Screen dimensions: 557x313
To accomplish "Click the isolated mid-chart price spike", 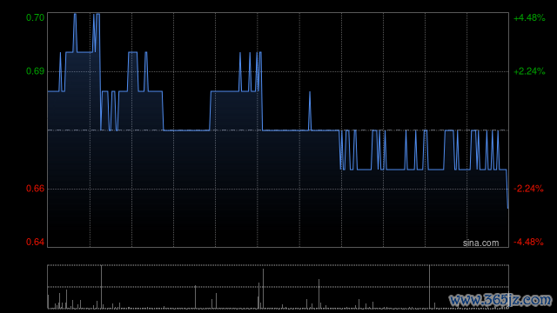I will click(310, 110).
